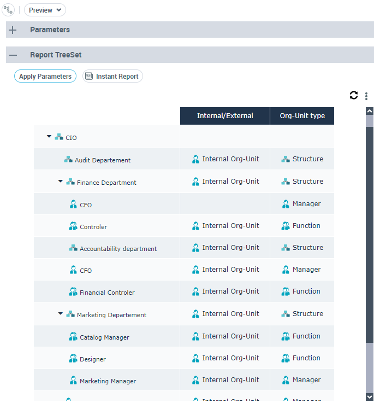The height and width of the screenshot is (403, 374).
Task: Click the Marketing Manager person icon
Action: pos(73,381)
